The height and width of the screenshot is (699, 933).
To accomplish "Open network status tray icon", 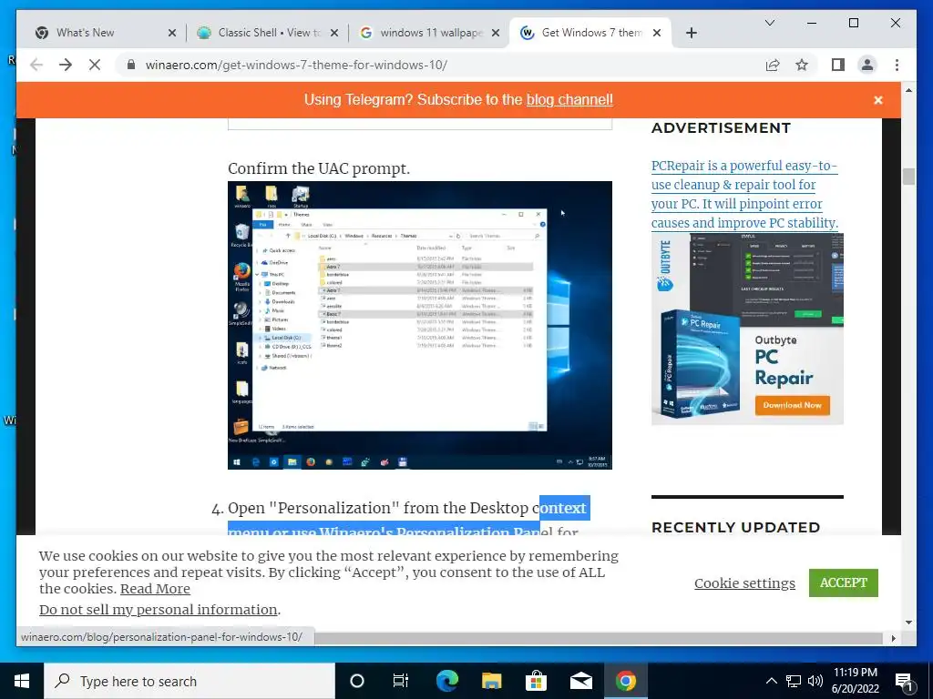I will (794, 681).
